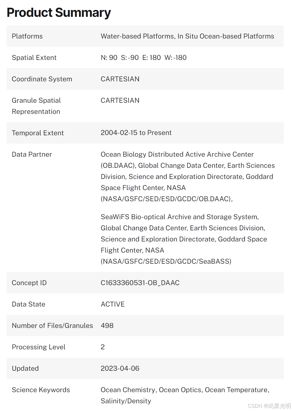Click Ocean Chemistry science keyword
Viewport: 292px width, 411px height.
pos(128,390)
